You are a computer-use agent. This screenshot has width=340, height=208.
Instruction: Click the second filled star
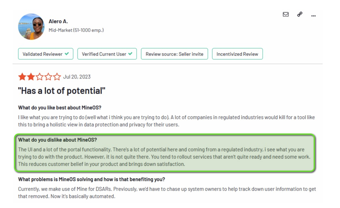pos(31,77)
